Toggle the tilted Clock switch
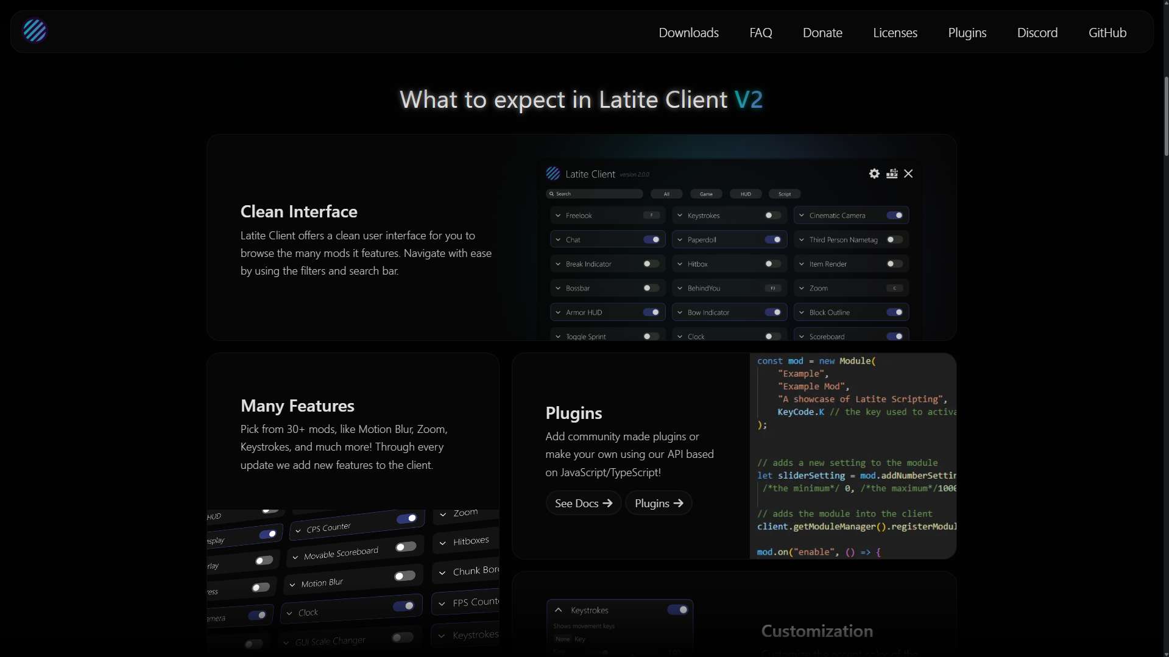This screenshot has width=1169, height=657. click(x=403, y=606)
